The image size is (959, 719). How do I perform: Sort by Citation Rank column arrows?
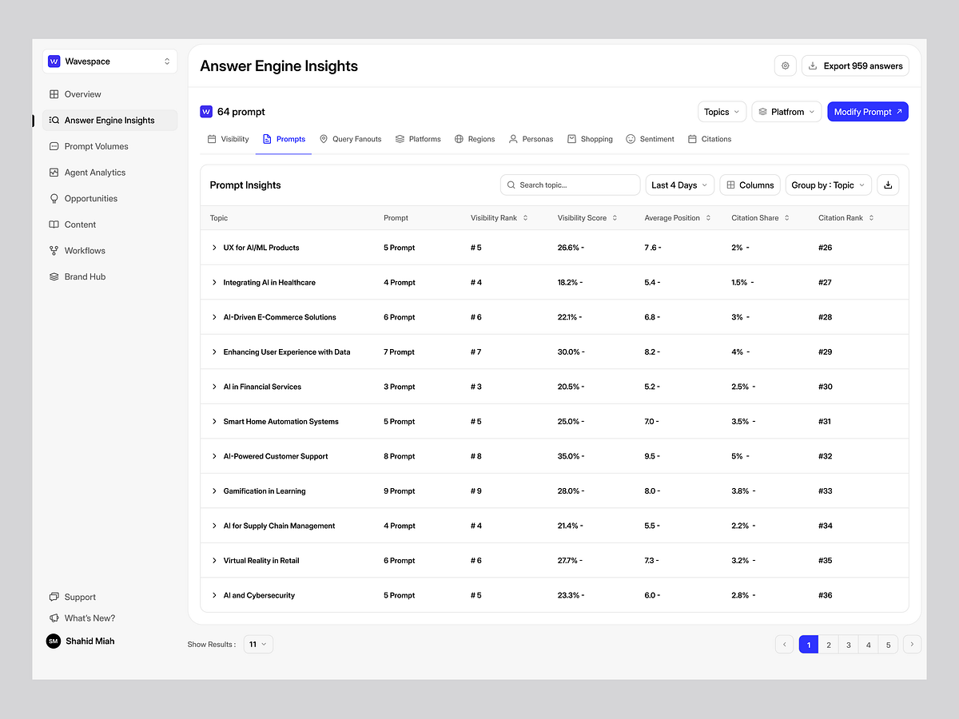(871, 218)
